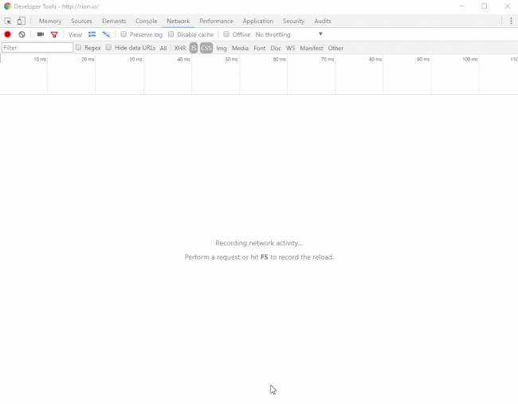Screen dimensions: 518x404
Task: Switch to large request rows view
Action: [x=92, y=34]
